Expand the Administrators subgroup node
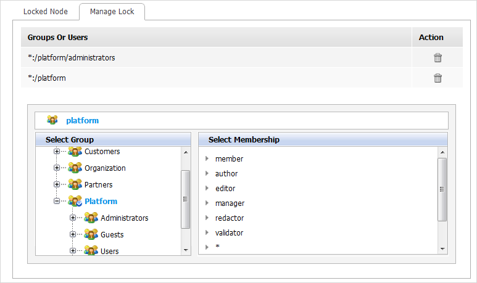 (x=73, y=218)
